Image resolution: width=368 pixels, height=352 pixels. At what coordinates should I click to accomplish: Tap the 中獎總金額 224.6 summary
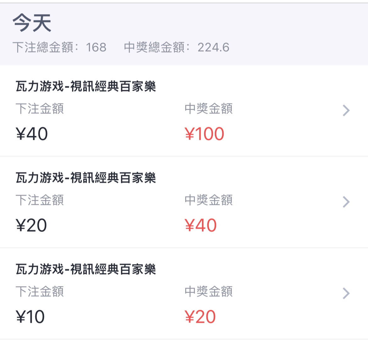coord(176,47)
